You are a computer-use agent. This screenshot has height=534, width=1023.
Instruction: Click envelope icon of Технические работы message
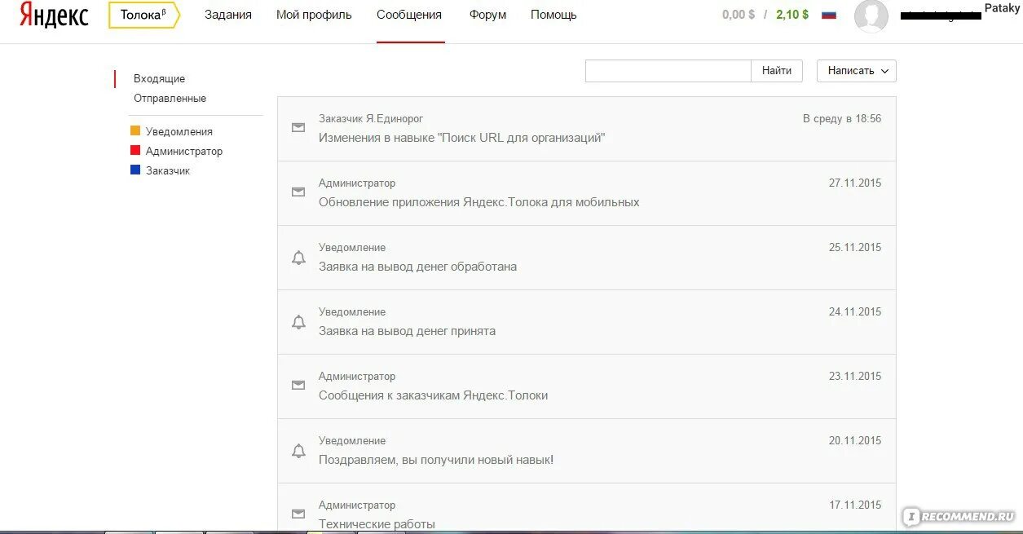[x=298, y=514]
